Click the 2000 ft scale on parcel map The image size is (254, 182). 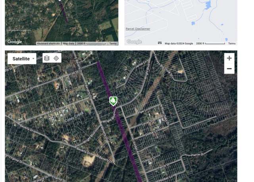[x=210, y=44]
